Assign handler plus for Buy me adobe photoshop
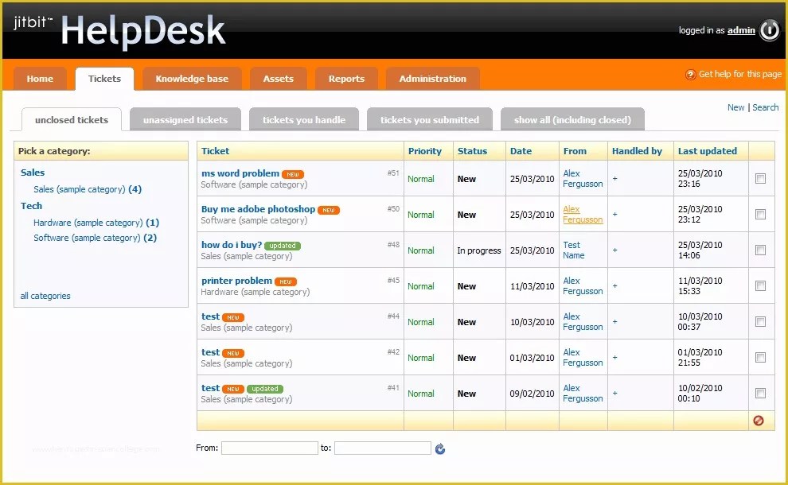The width and height of the screenshot is (788, 485). pos(614,215)
